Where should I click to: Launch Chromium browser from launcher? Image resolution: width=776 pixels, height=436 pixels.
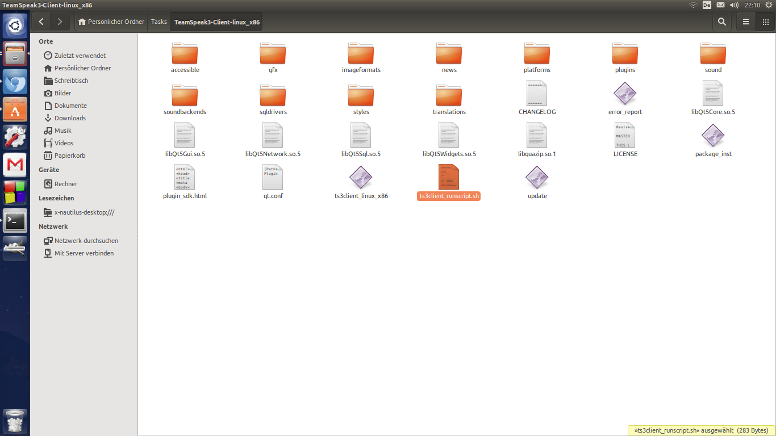(x=15, y=81)
